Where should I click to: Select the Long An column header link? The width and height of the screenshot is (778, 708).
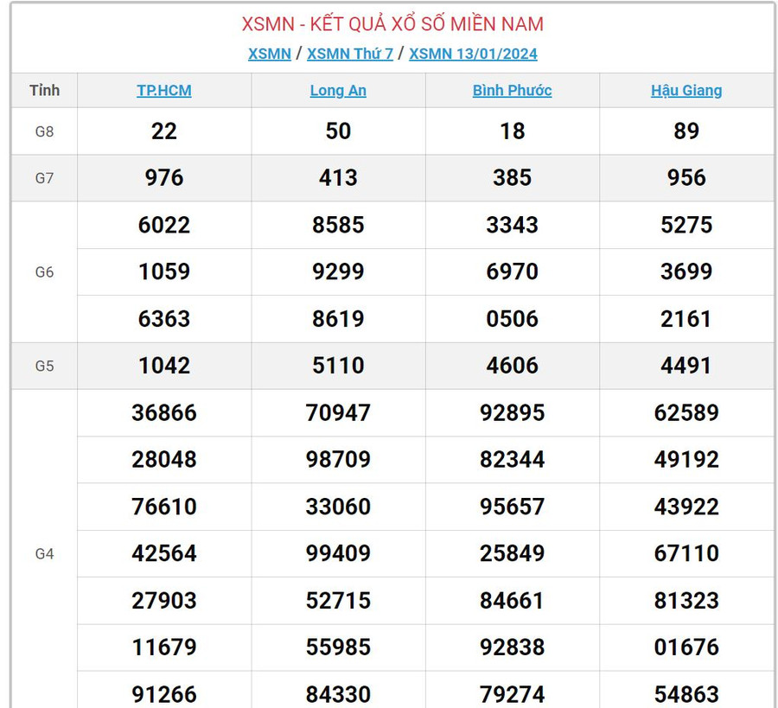point(338,91)
